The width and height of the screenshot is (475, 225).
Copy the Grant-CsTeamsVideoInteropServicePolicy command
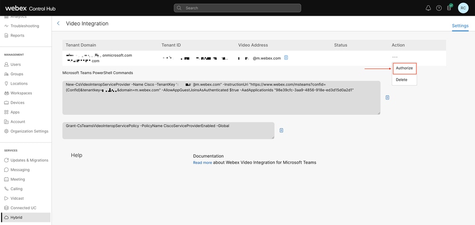281,130
